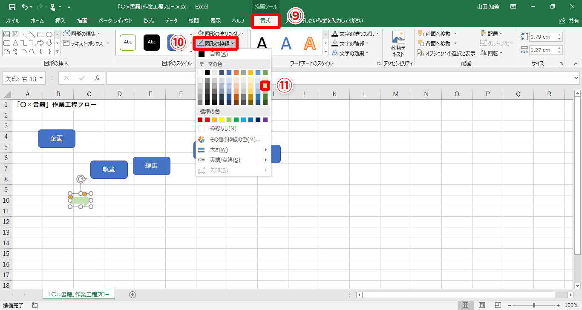The height and width of the screenshot is (310, 582).
Task: Select the 企画 shape on the sheet
Action: (57, 138)
